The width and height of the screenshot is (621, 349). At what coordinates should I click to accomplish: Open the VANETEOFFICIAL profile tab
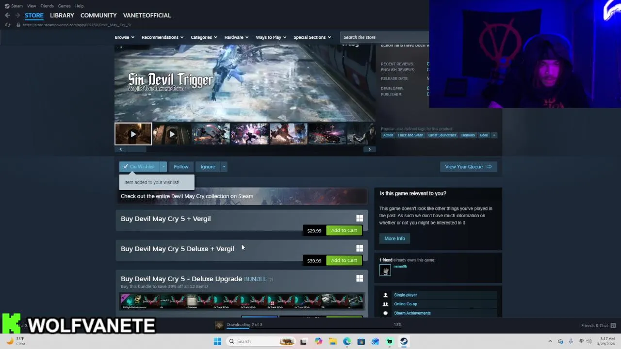147,16
